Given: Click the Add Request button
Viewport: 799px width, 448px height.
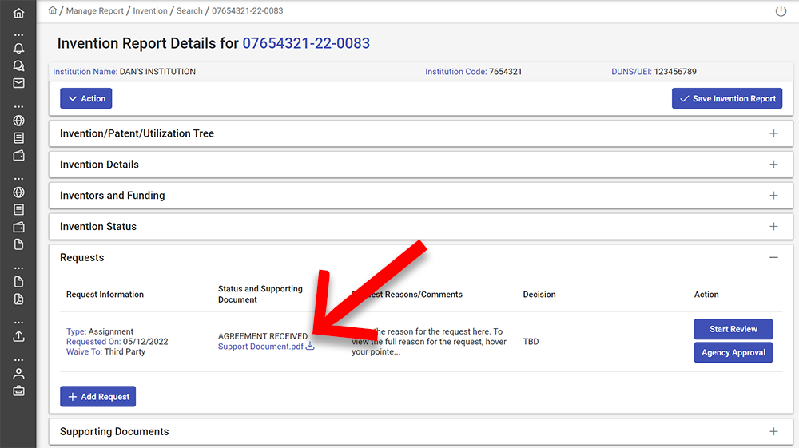Looking at the screenshot, I should (98, 397).
